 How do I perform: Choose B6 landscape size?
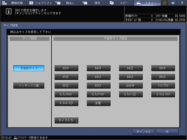click(99, 86)
